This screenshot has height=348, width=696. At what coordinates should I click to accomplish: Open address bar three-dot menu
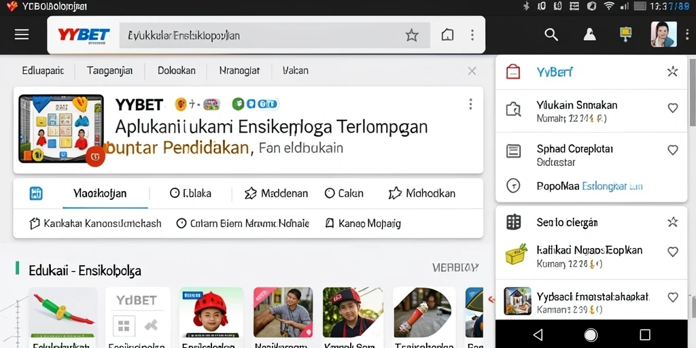coord(472,35)
